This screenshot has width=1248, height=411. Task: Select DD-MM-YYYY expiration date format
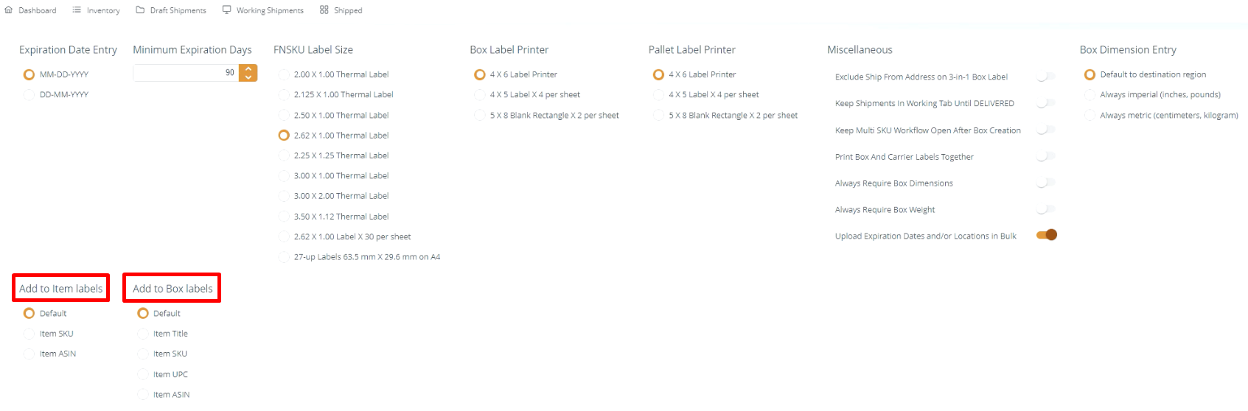click(29, 95)
